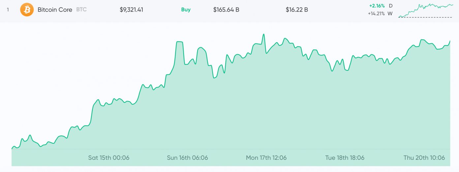Open the Bitcoin Core coin name
Screen dimensions: 459x172
(x=55, y=10)
